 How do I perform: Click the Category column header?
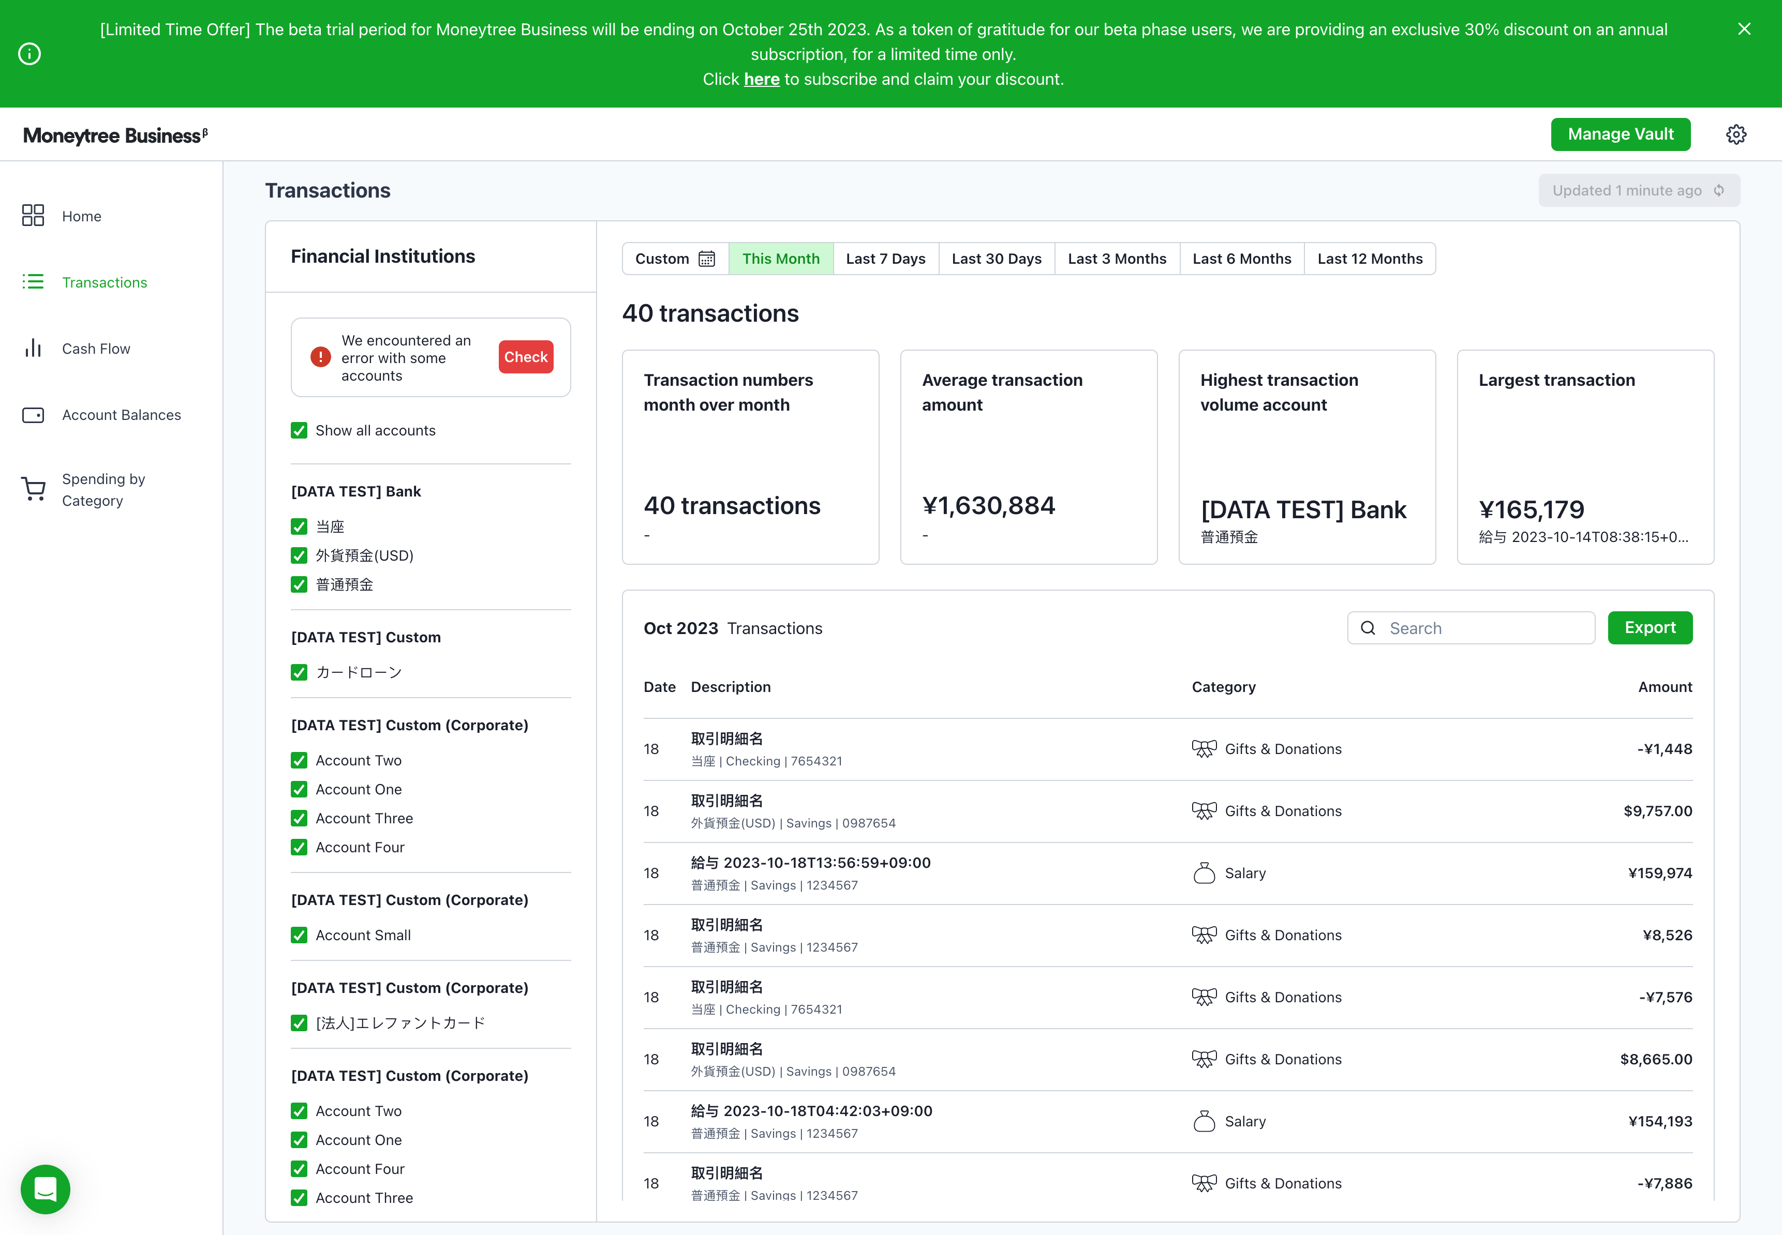pyautogui.click(x=1223, y=686)
